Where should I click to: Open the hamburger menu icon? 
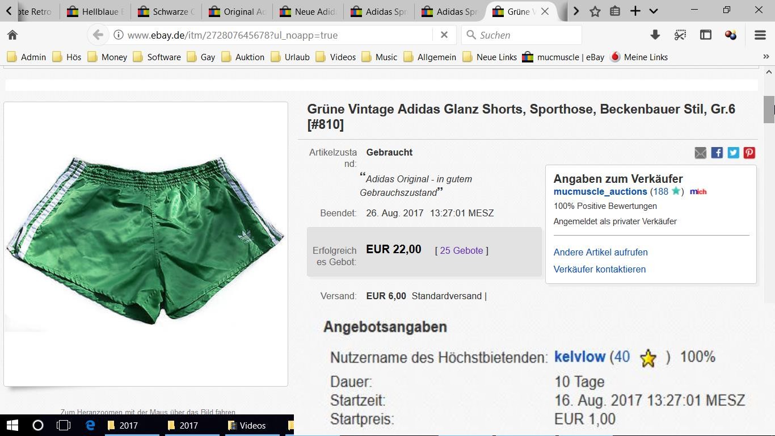click(x=760, y=35)
